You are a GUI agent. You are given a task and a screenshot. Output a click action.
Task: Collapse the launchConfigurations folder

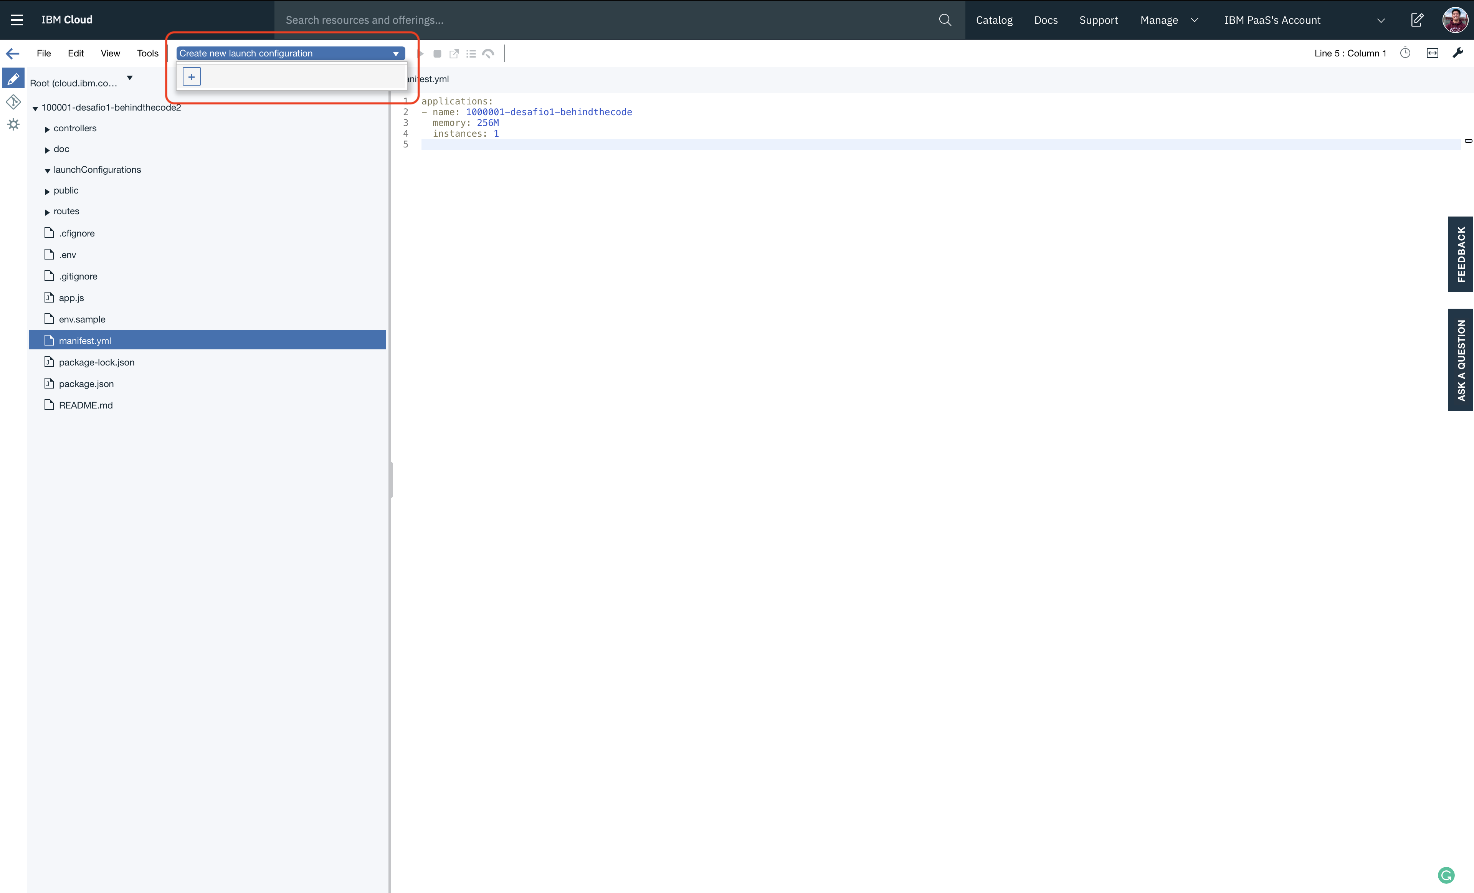click(47, 170)
